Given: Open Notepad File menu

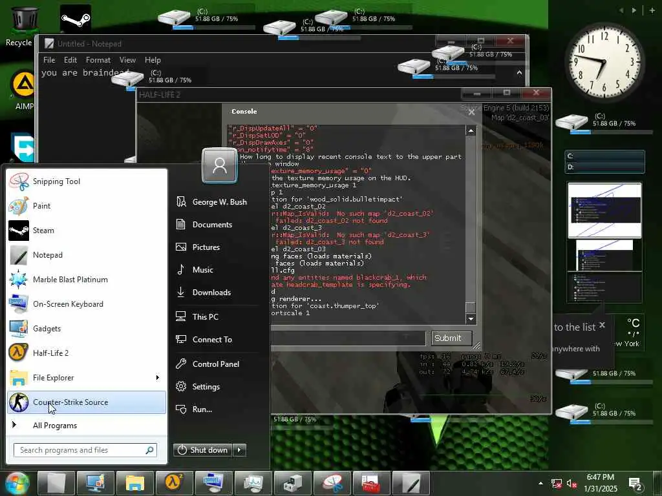Looking at the screenshot, I should [49, 60].
